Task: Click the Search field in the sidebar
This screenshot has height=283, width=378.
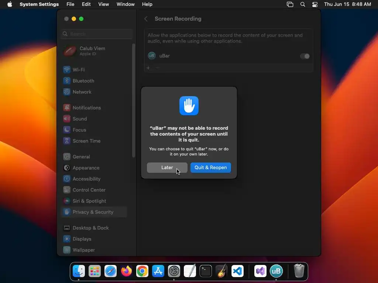Action: click(97, 34)
